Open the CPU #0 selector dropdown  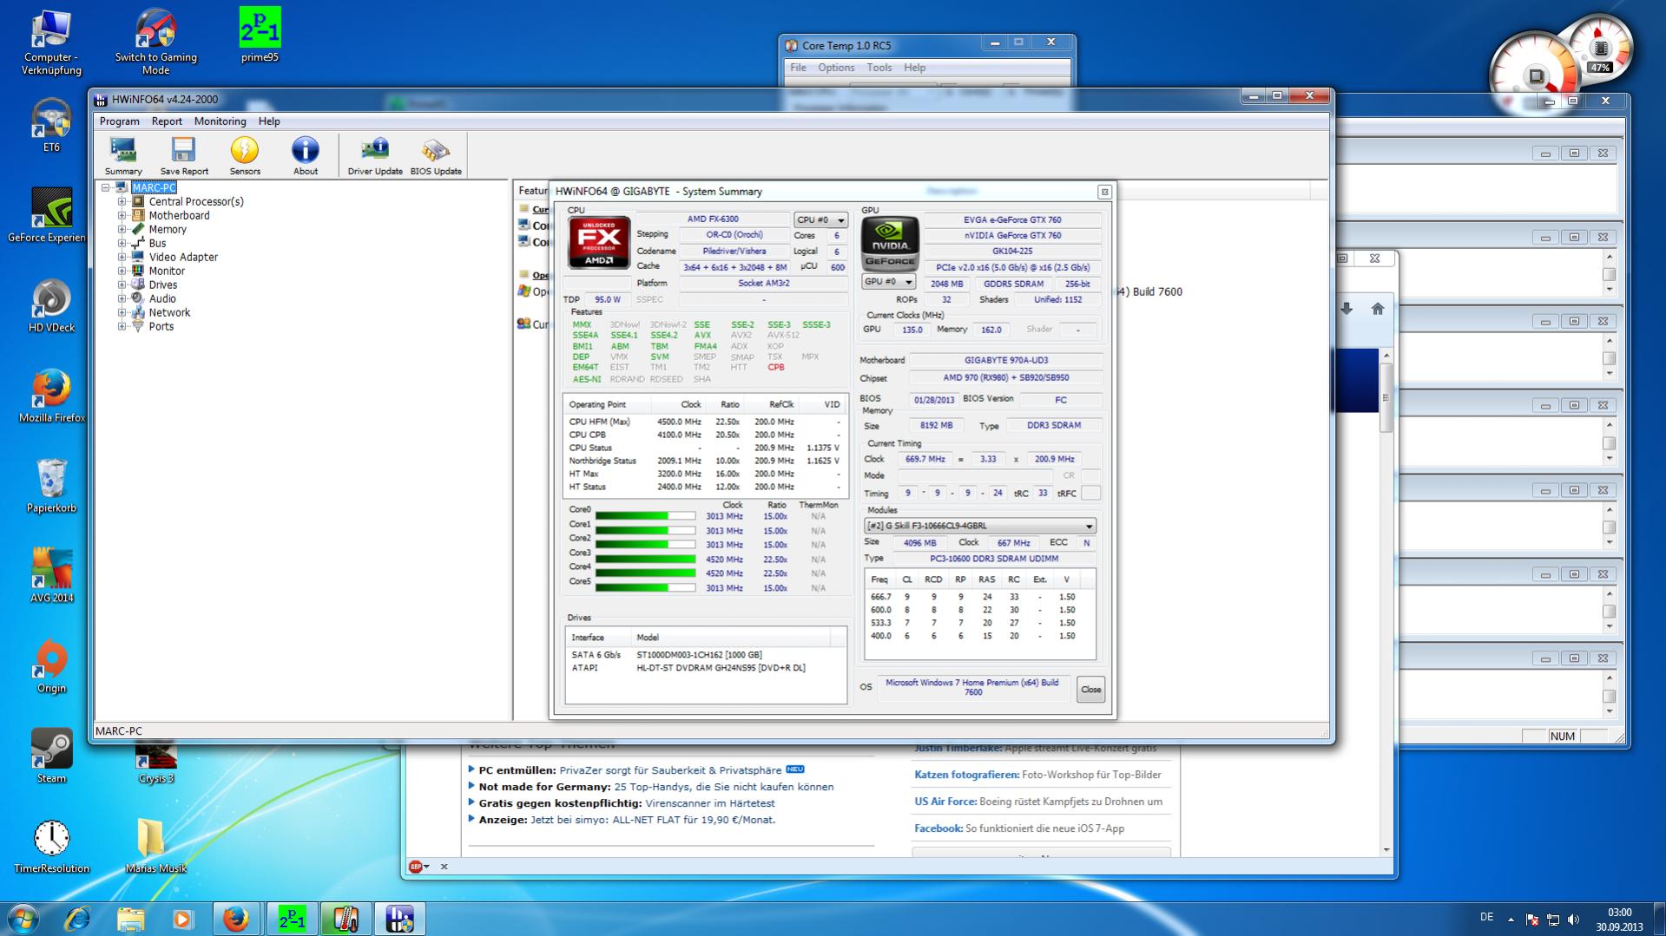coord(820,220)
